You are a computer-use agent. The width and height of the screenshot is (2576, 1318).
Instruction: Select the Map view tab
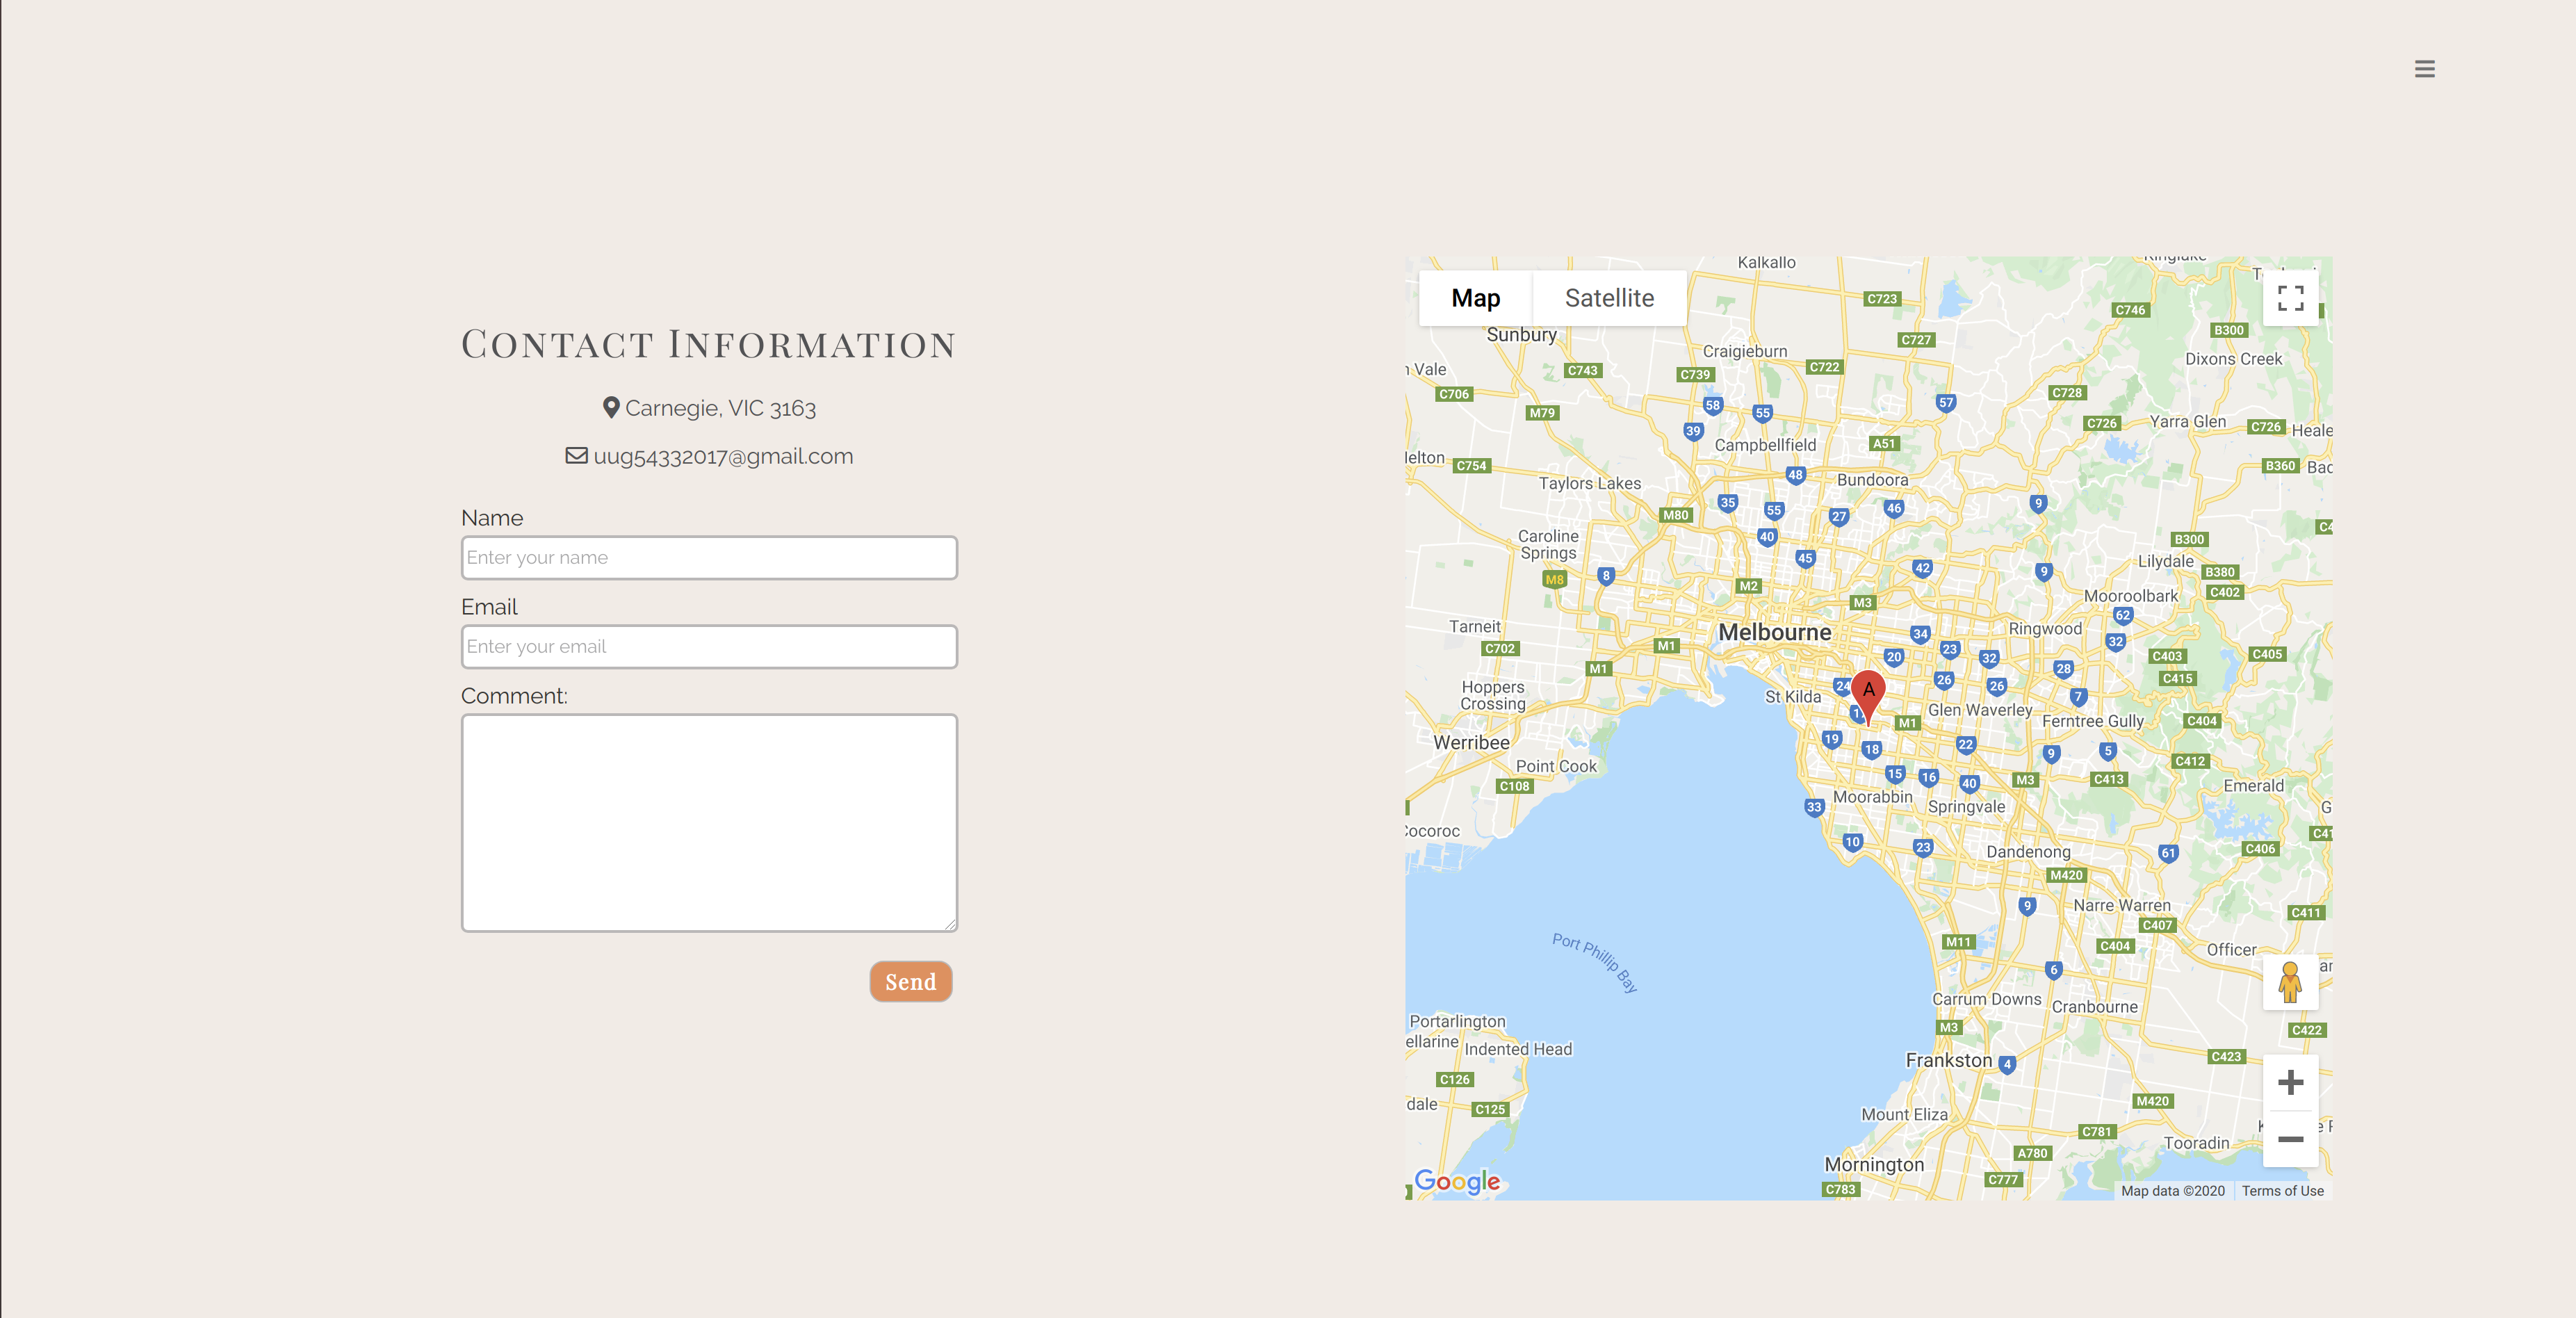(x=1475, y=298)
